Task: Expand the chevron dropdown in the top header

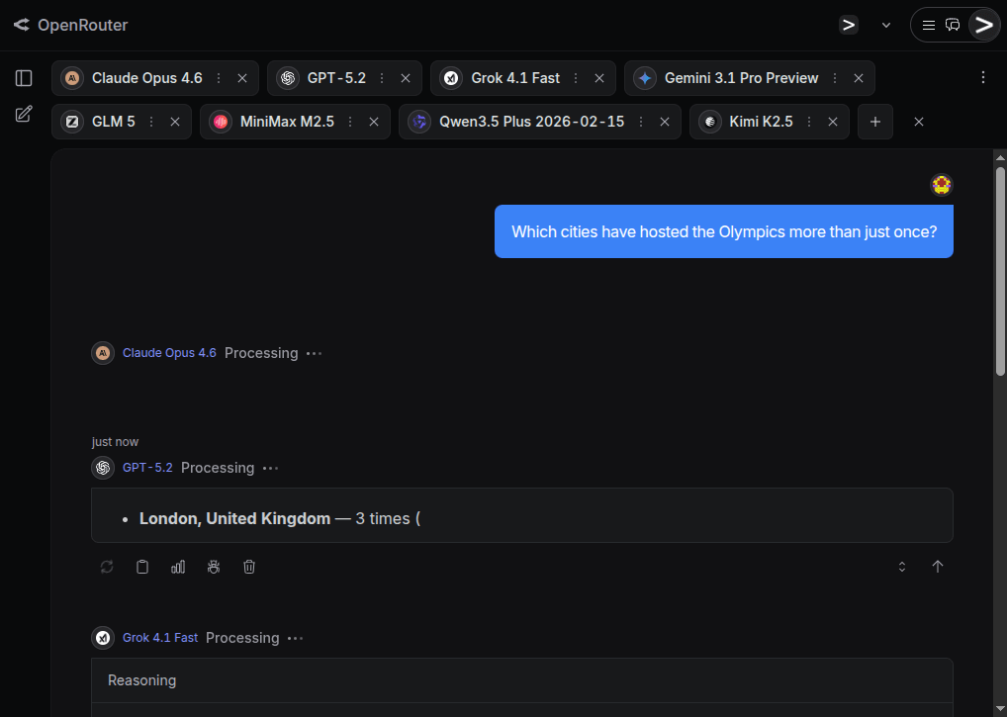Action: (885, 25)
